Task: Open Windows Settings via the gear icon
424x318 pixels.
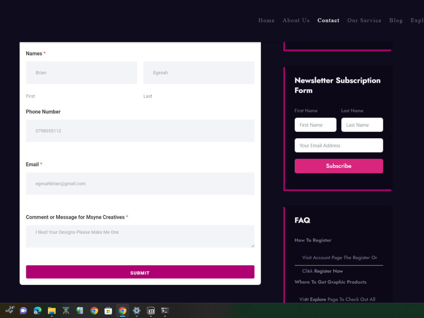Action: coord(137,311)
